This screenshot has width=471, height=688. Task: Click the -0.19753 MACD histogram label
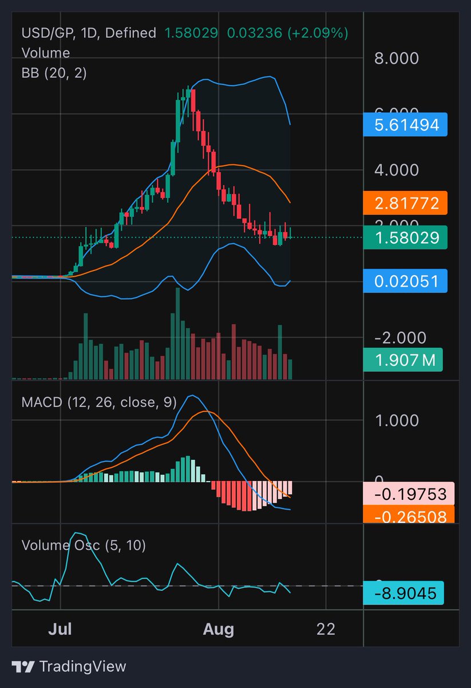409,494
